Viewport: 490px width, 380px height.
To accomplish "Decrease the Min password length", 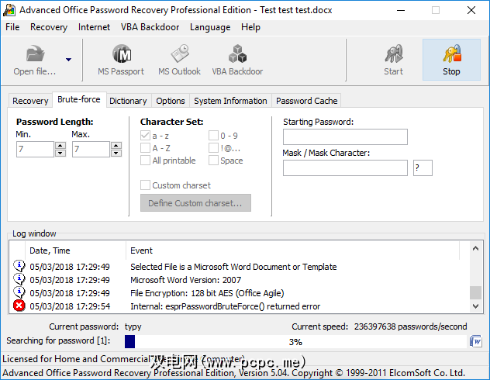I will (x=60, y=153).
